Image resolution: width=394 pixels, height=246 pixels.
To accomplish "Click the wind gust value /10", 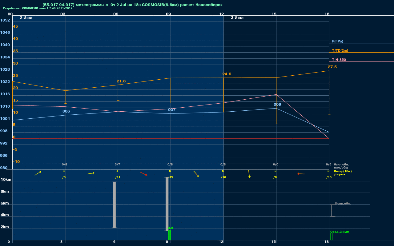I will pos(223,177).
